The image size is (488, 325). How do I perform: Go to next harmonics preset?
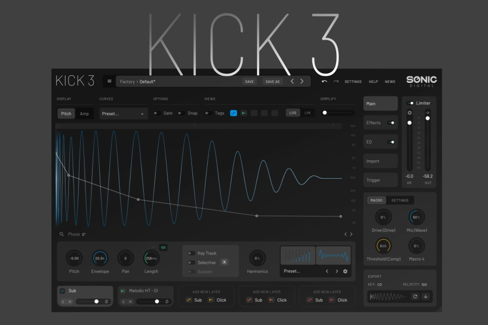click(x=337, y=271)
